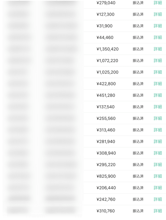This screenshot has height=220, width=166.
Task: View 詳細 of the ¥1,025,200 transfer
Action: pyautogui.click(x=158, y=72)
